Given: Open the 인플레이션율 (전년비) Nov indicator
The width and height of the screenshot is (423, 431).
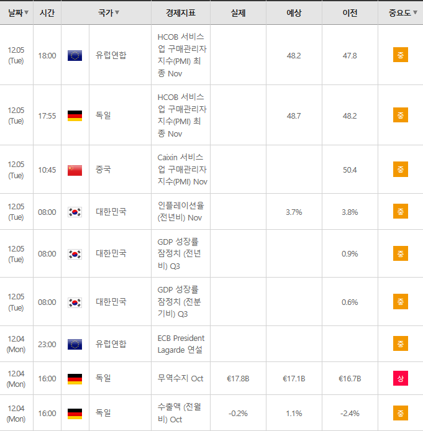Looking at the screenshot, I should click(x=181, y=211).
